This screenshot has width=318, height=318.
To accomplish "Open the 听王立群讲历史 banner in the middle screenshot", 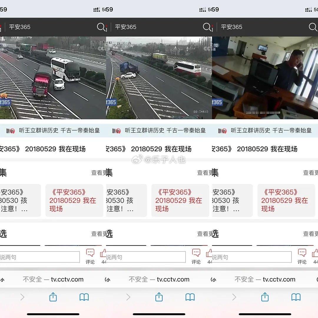I will pos(159,131).
